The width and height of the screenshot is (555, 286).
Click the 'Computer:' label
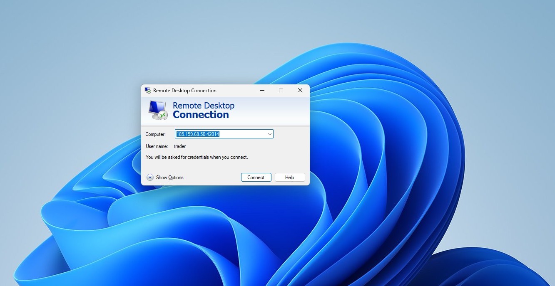155,134
